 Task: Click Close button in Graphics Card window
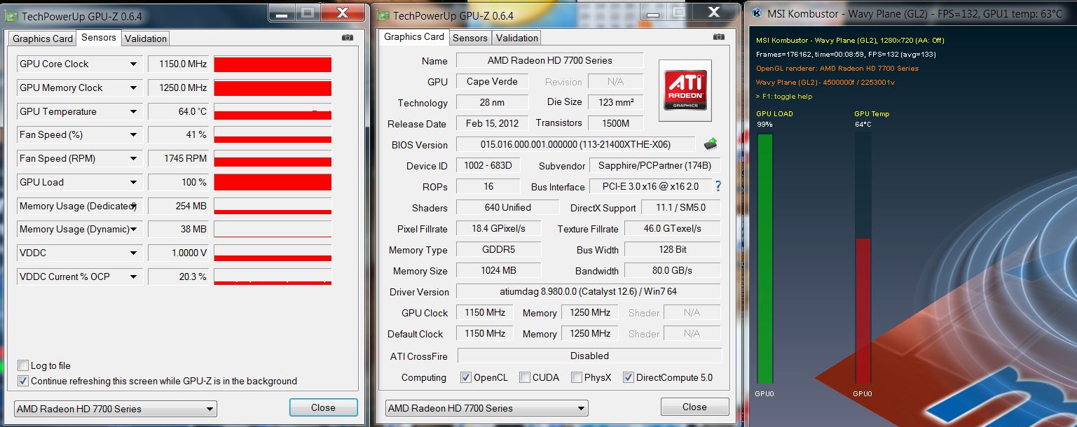point(694,407)
